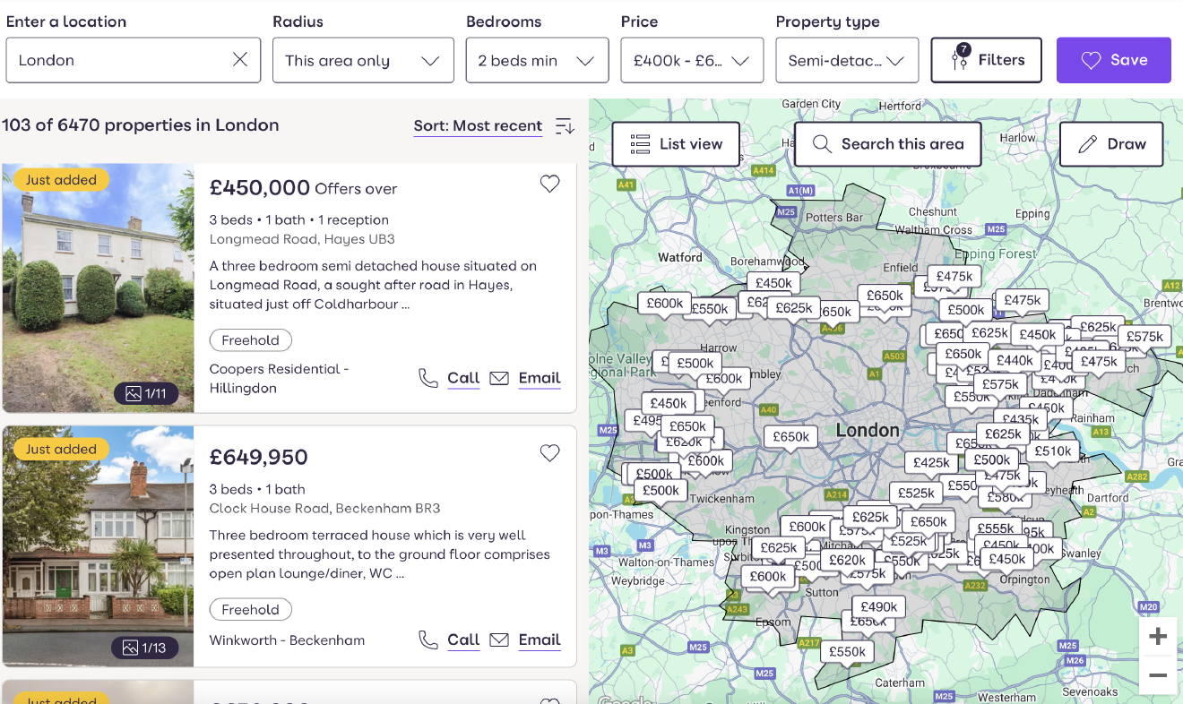Open Longmead Road property photo
1183x704 pixels.
coord(99,288)
